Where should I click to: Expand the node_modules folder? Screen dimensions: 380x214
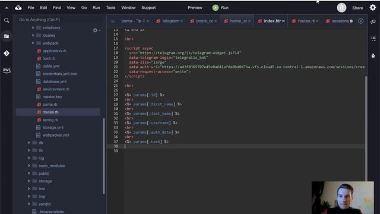(x=29, y=166)
